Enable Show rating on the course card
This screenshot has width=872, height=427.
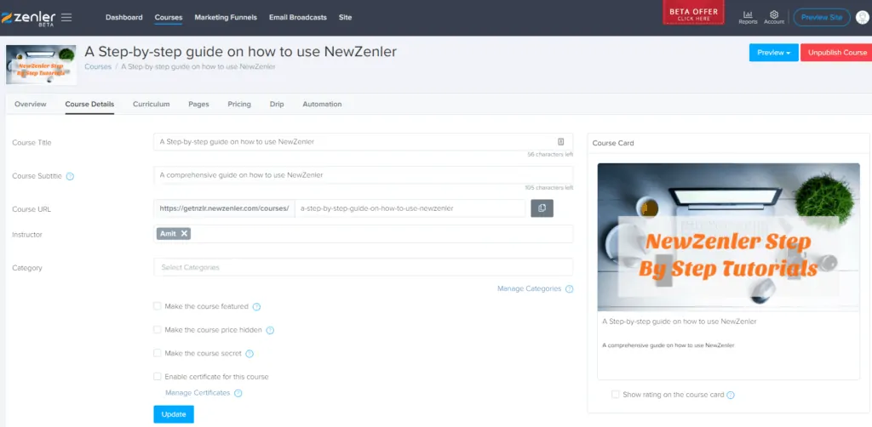click(x=616, y=395)
